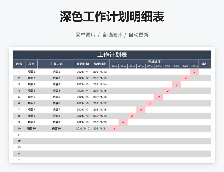Select the 90% progress header
Screen dimensions: 224x172
pyautogui.click(x=185, y=66)
